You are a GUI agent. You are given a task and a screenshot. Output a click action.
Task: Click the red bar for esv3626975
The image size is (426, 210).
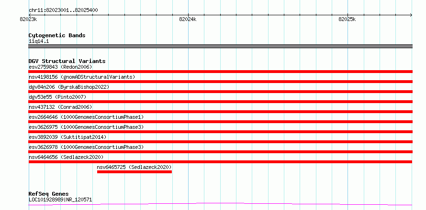(x=220, y=132)
